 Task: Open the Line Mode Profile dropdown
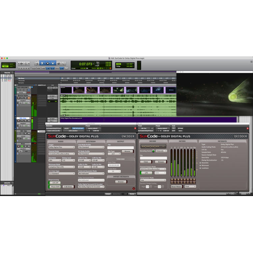click(x=91, y=147)
